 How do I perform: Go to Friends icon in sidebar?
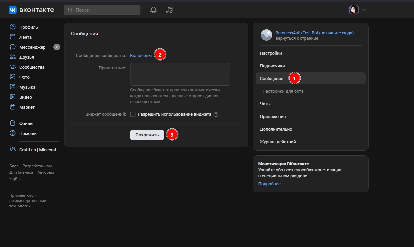coord(13,57)
